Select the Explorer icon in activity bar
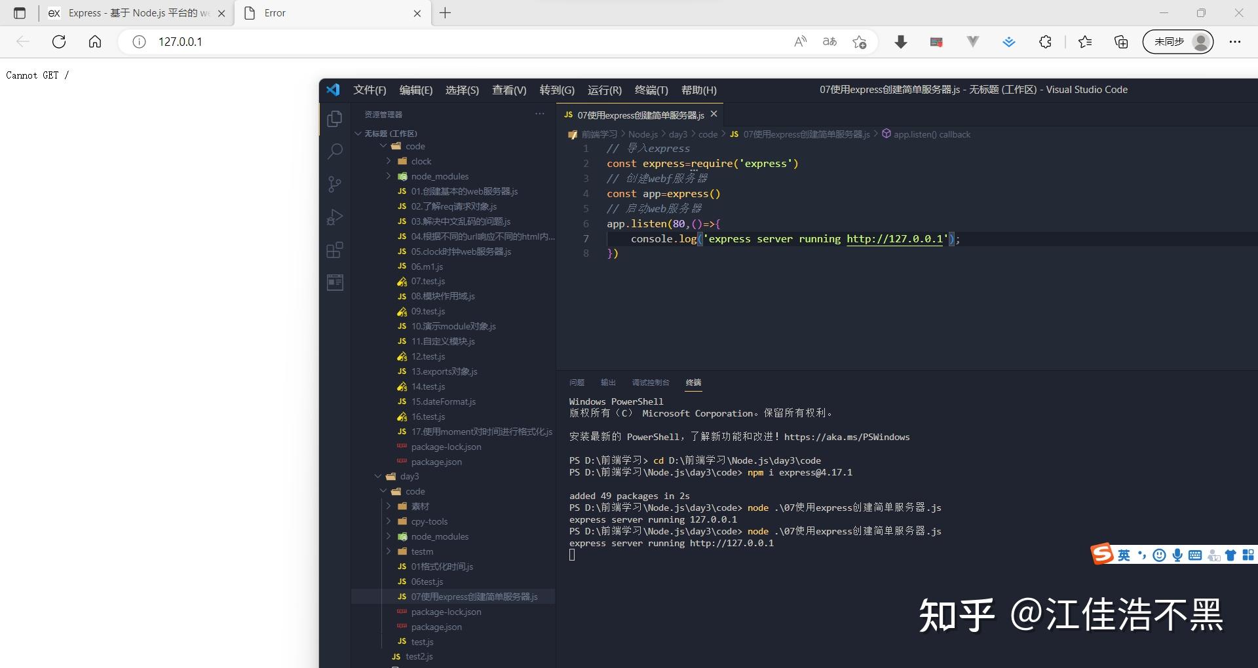The image size is (1258, 668). [335, 119]
